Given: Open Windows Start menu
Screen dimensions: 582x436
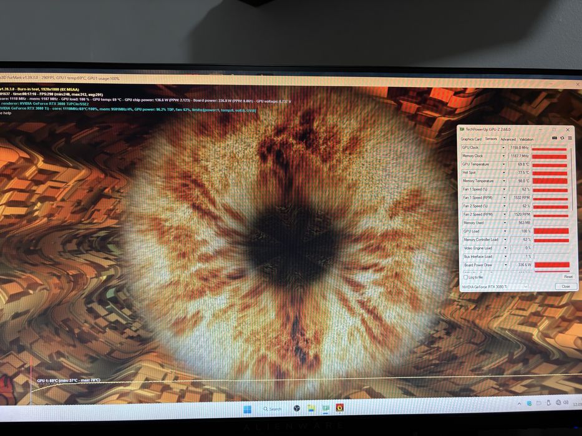Looking at the screenshot, I should 247,409.
